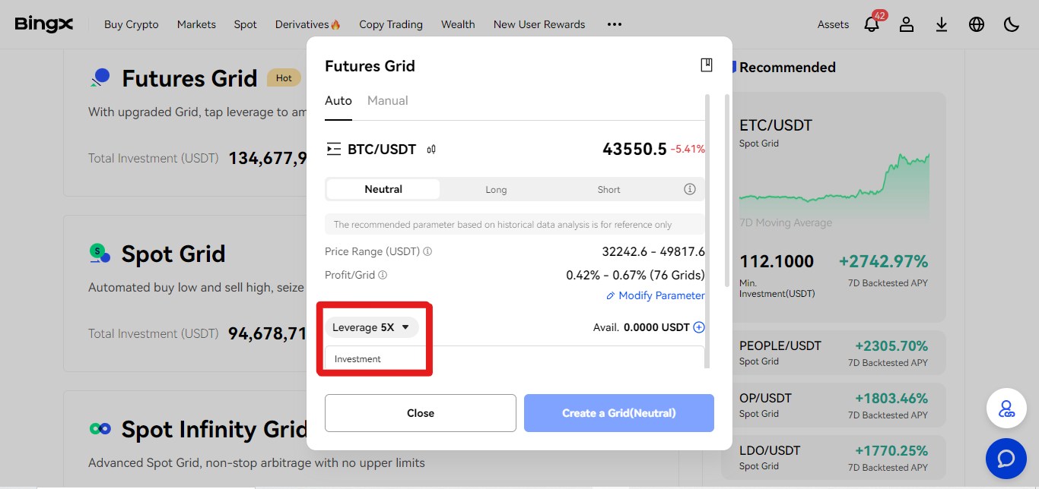The image size is (1039, 489).
Task: Switch to the Manual tab
Action: point(388,100)
